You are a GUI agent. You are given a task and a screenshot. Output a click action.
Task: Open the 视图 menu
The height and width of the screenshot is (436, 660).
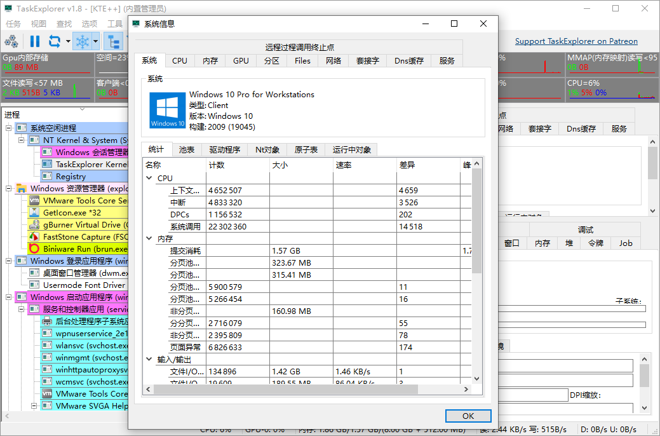point(39,24)
